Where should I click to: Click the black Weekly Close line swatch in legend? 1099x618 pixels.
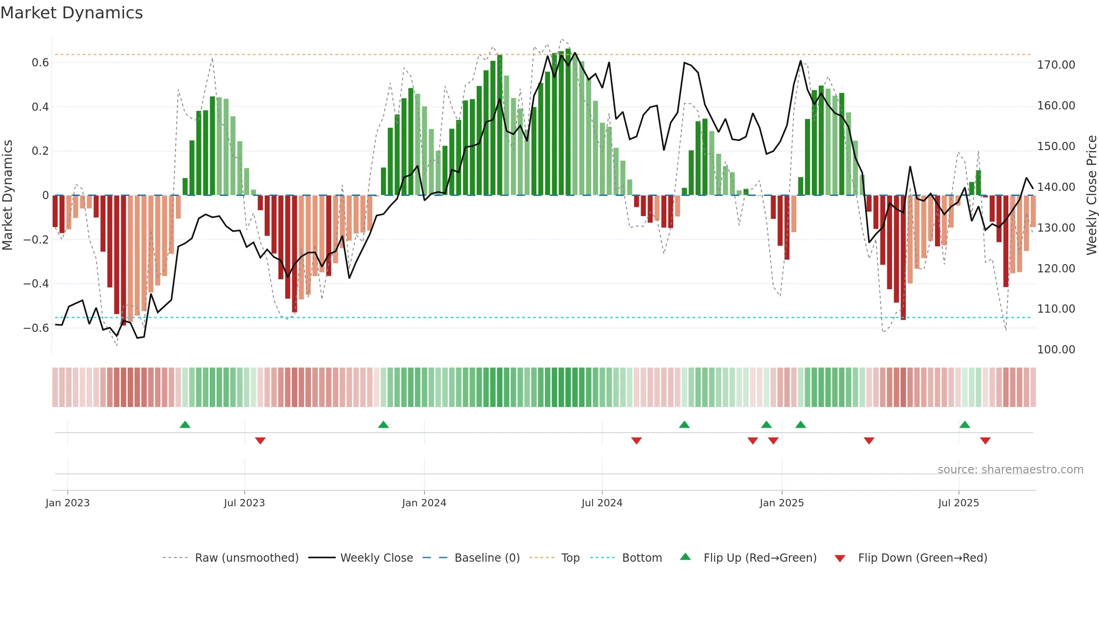point(322,558)
